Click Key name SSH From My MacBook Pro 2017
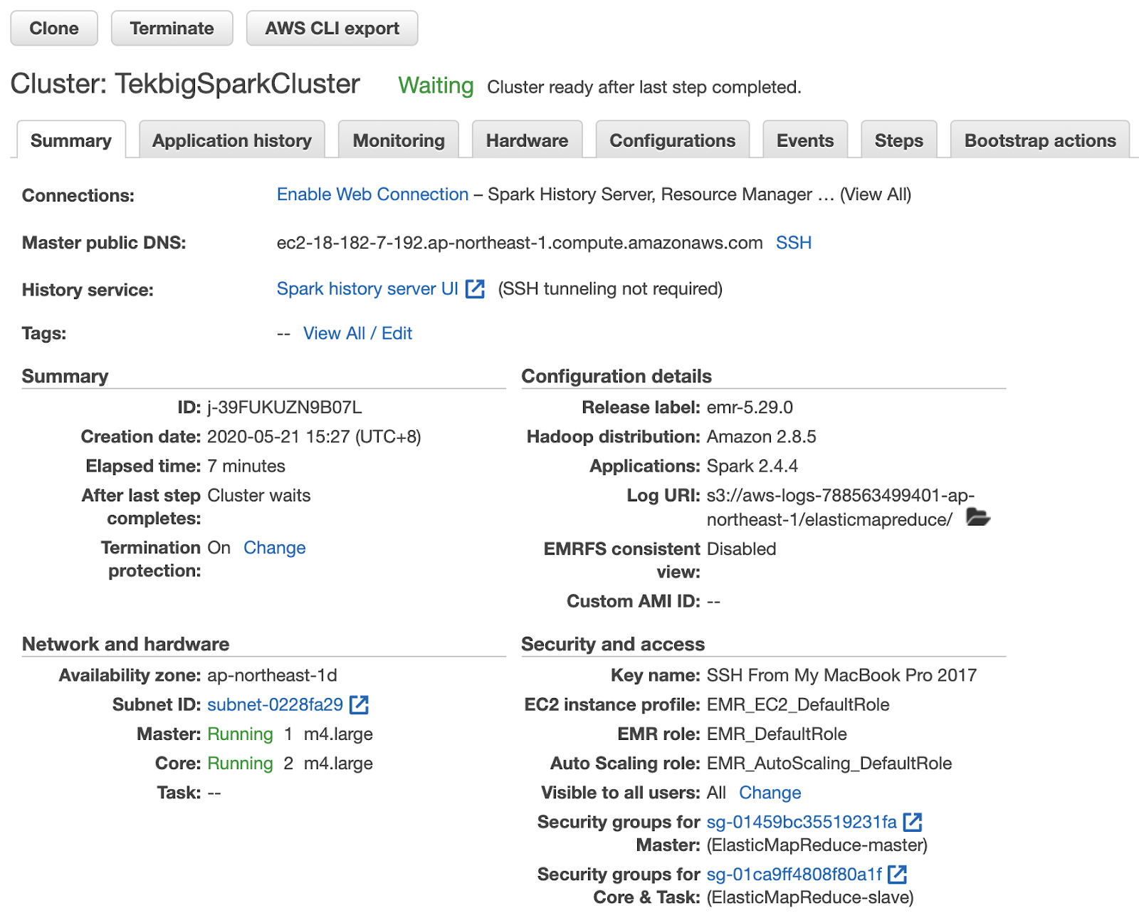This screenshot has height=918, width=1139. click(x=841, y=675)
